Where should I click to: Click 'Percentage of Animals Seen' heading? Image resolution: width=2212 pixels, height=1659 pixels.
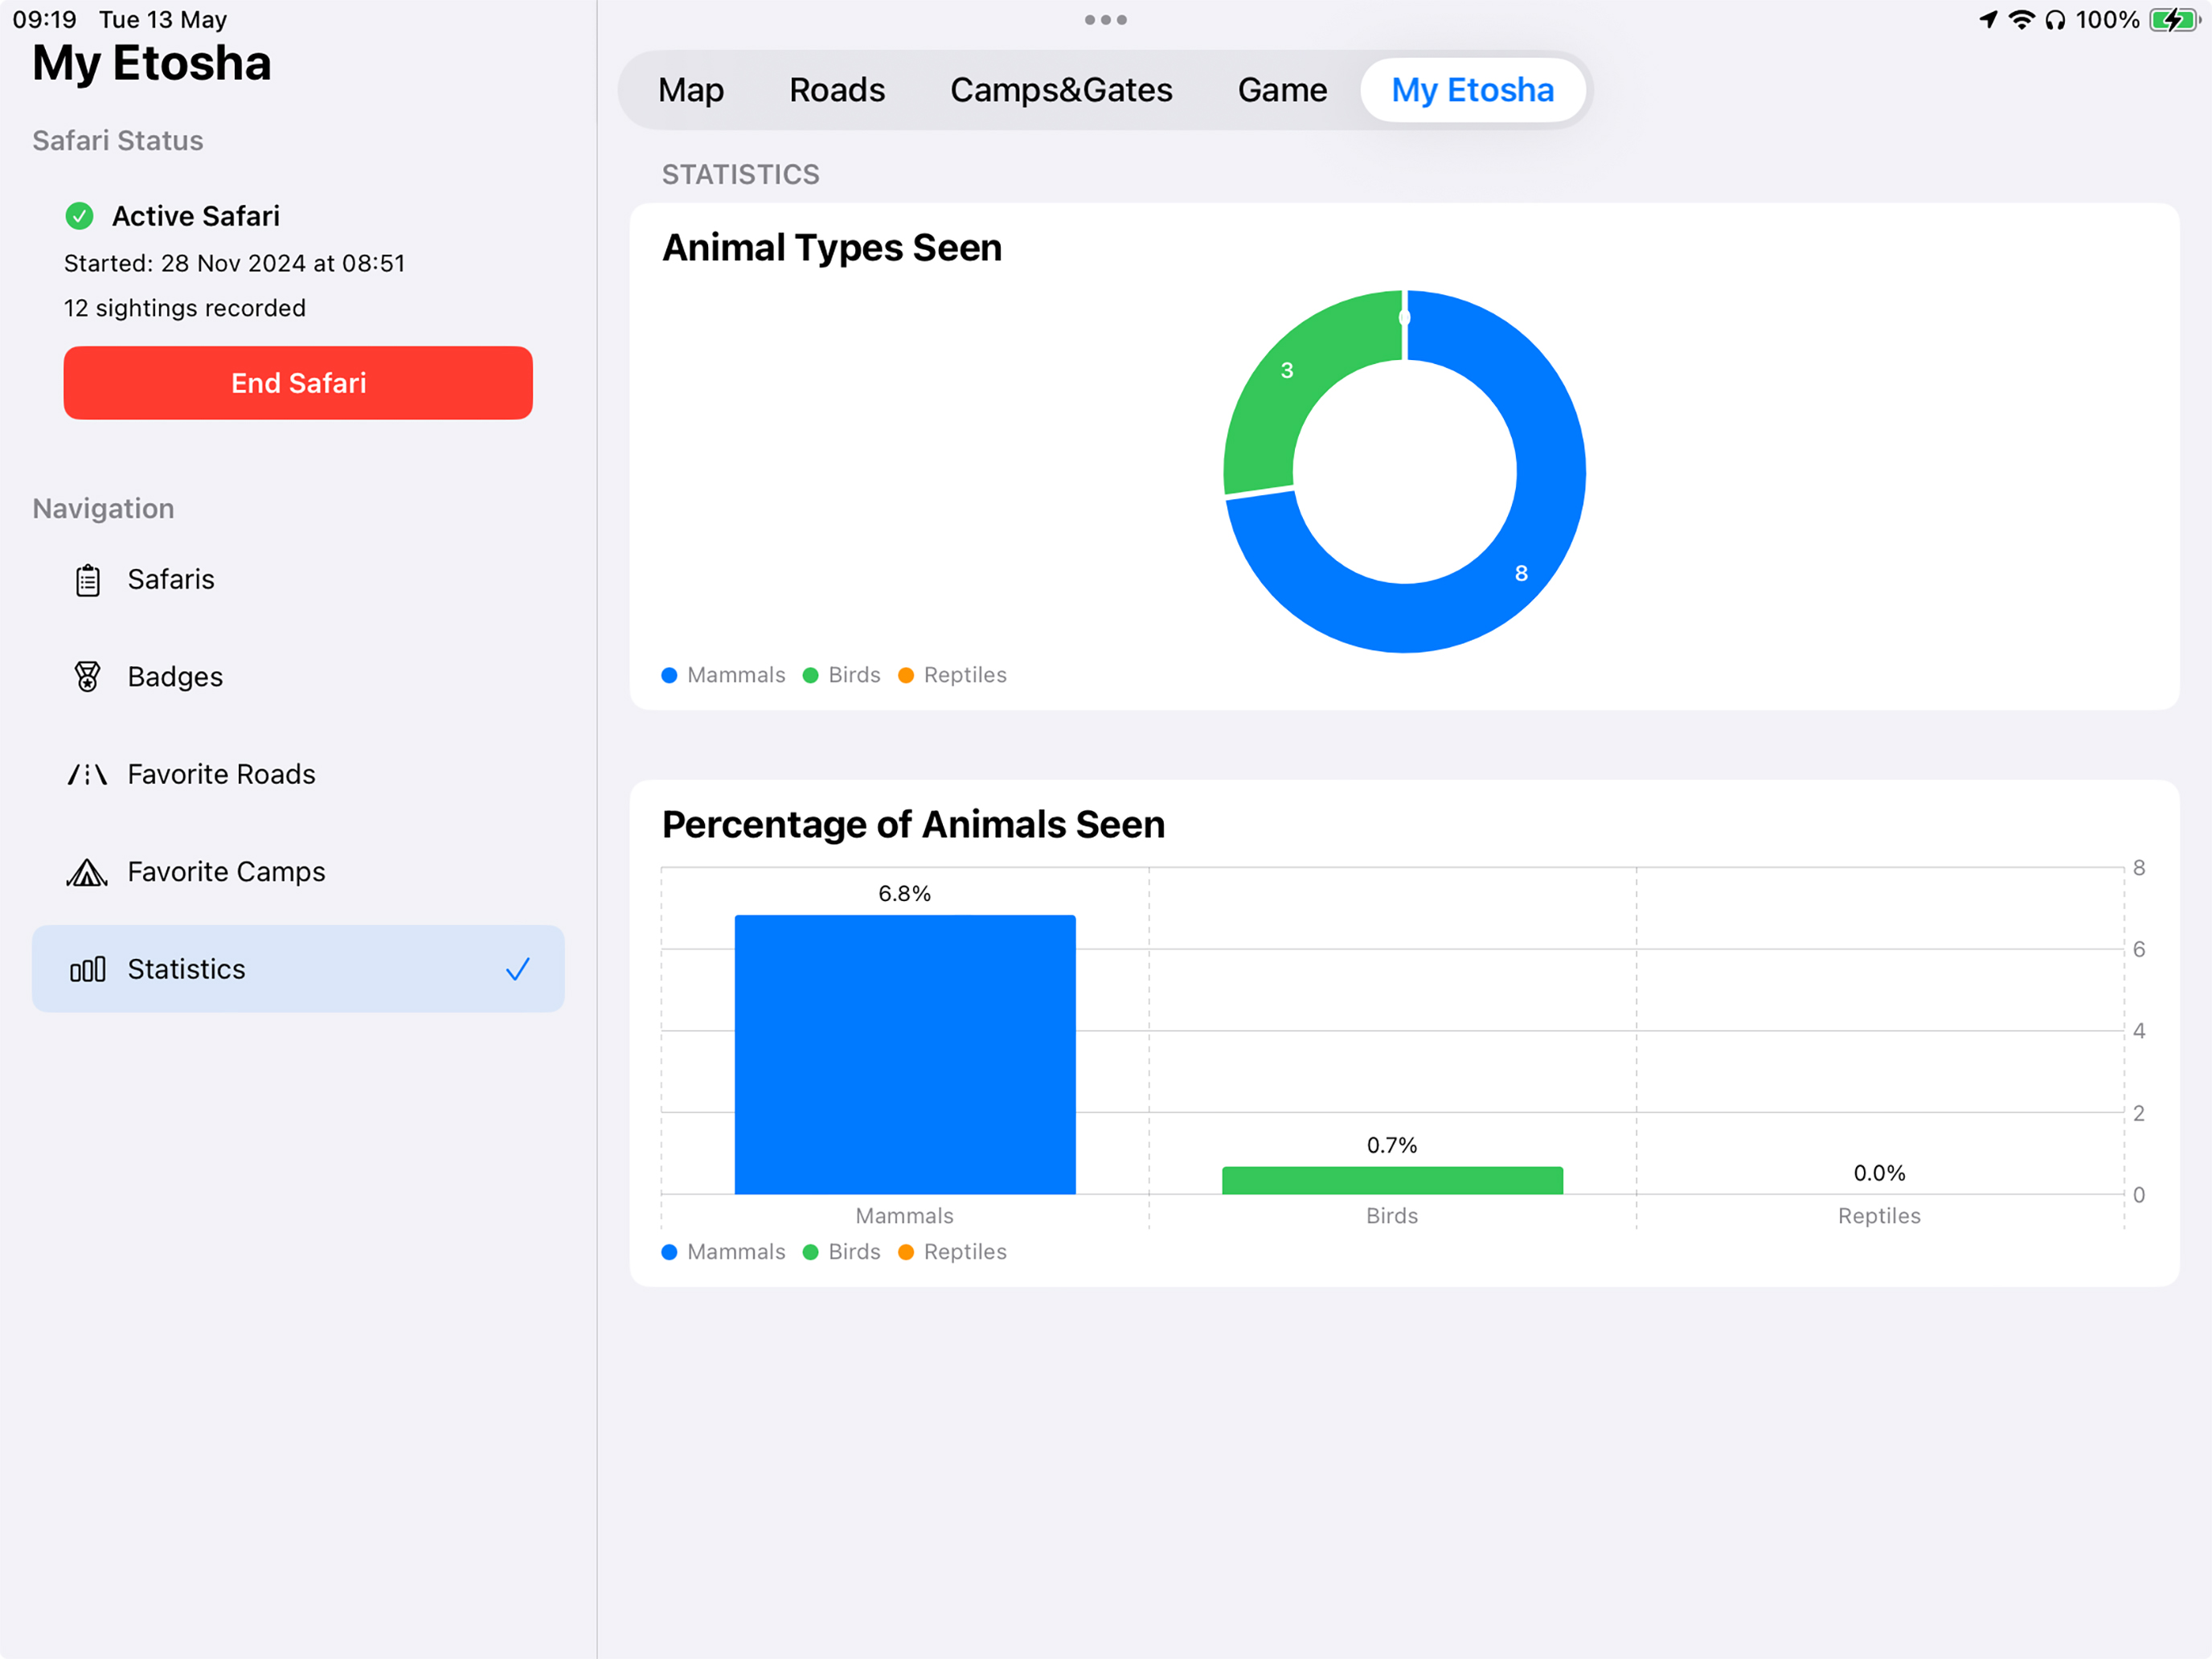tap(914, 825)
